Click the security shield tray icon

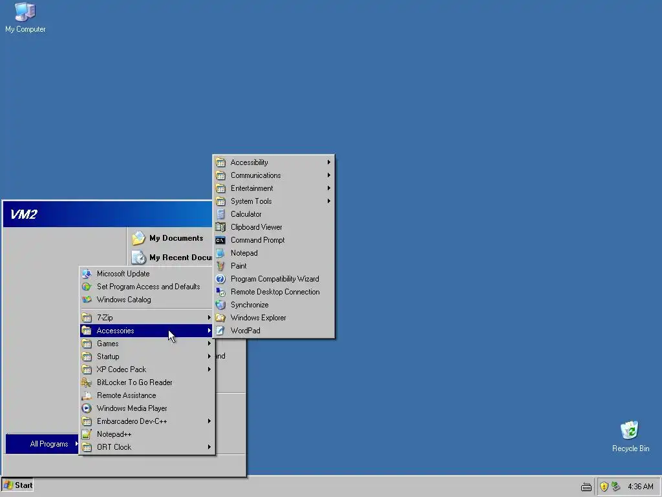[x=604, y=487]
